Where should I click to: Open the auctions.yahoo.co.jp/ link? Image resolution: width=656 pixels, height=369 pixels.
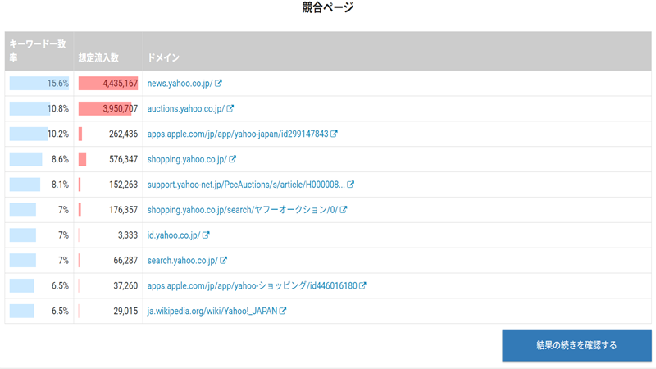tap(186, 108)
